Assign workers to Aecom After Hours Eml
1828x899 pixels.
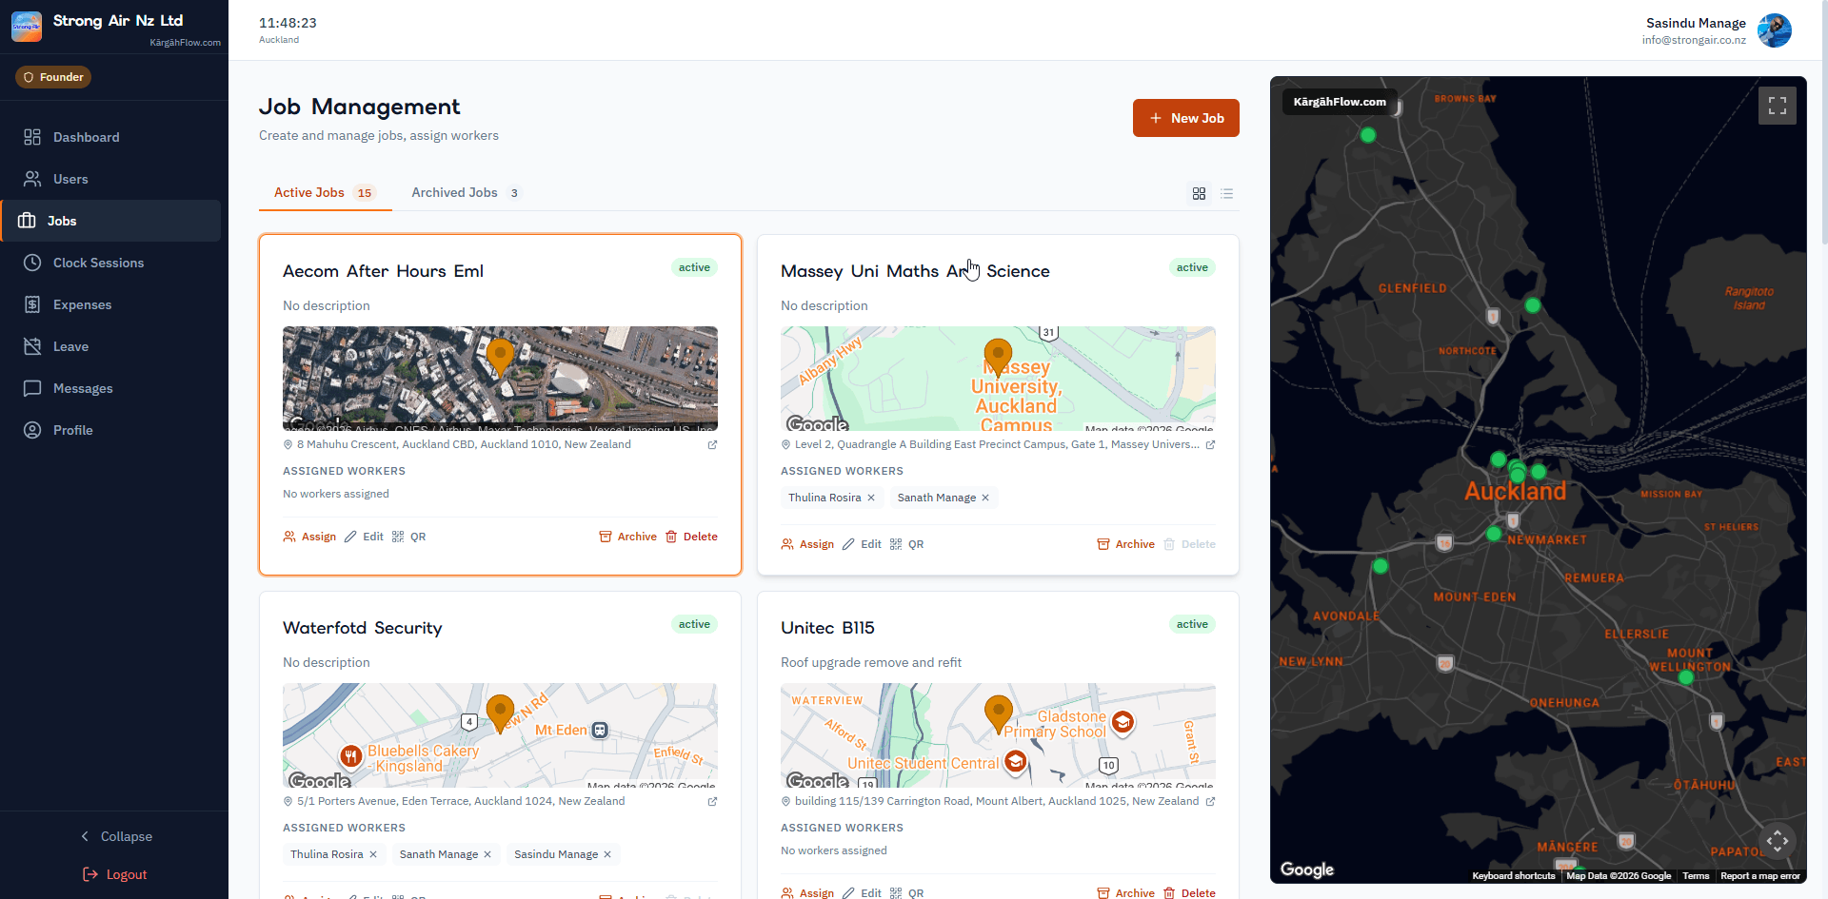click(x=309, y=537)
